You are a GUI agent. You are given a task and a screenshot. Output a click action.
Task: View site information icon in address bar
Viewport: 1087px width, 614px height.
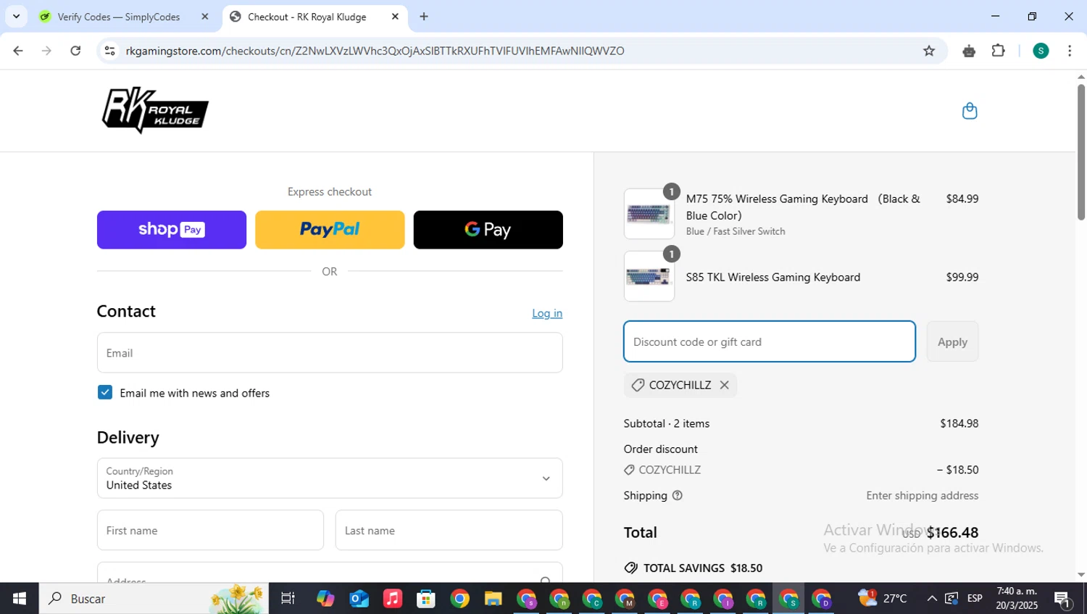(x=110, y=51)
